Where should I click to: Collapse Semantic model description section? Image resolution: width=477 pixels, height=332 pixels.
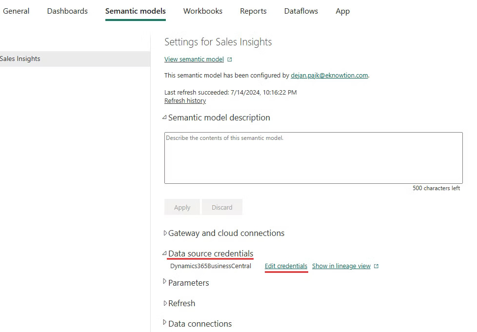166,117
